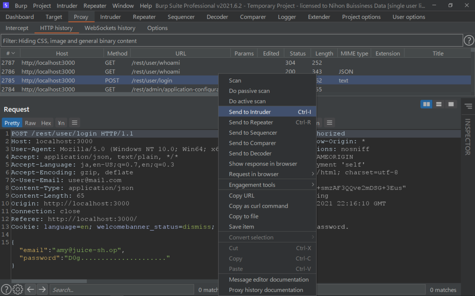Switch to the Dashboard tab
Screen dimensions: 475x296
(x=20, y=17)
